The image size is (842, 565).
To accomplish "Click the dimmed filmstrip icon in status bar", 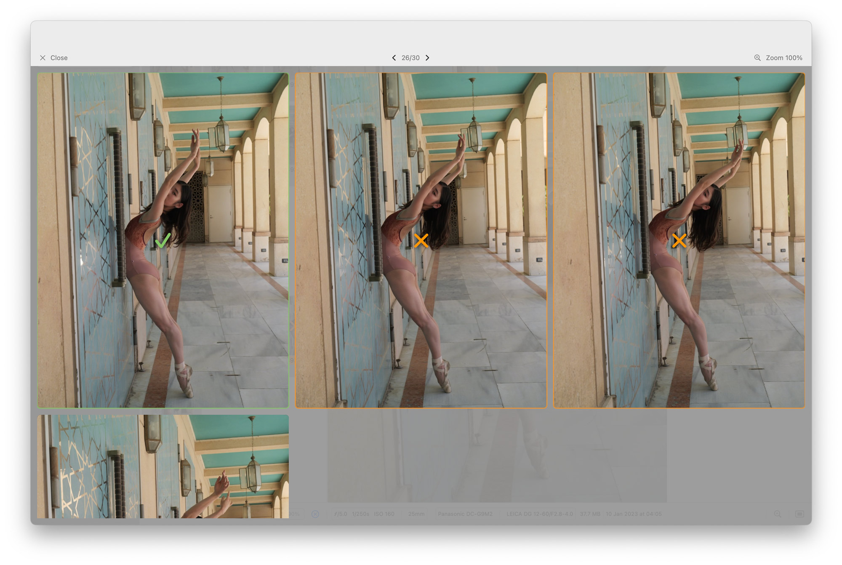I will (x=800, y=514).
